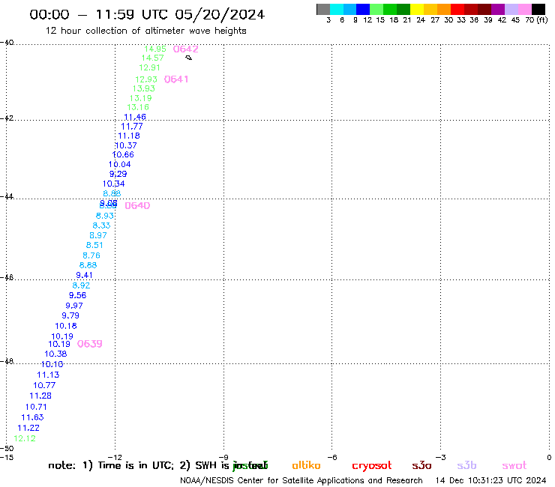Select the 12.91 wave height reading
555x487 pixels.
(x=149, y=67)
